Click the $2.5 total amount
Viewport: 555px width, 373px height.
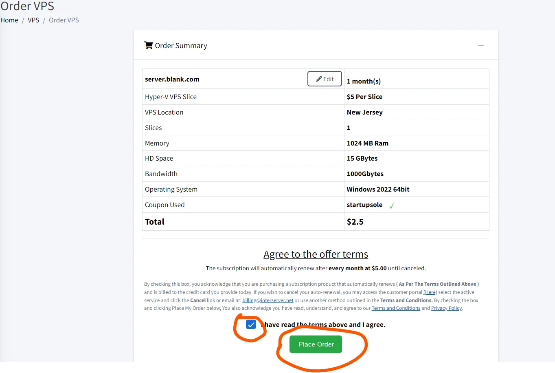point(355,222)
